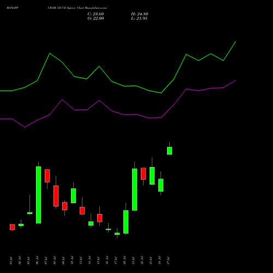Select the 21 Jul date label
Image resolution: width=273 pixels, height=273 pixels.
133,260
